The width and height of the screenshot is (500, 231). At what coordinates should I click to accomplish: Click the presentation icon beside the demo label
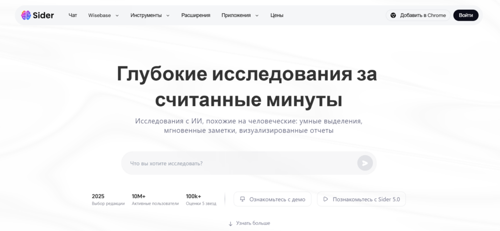pyautogui.click(x=242, y=199)
